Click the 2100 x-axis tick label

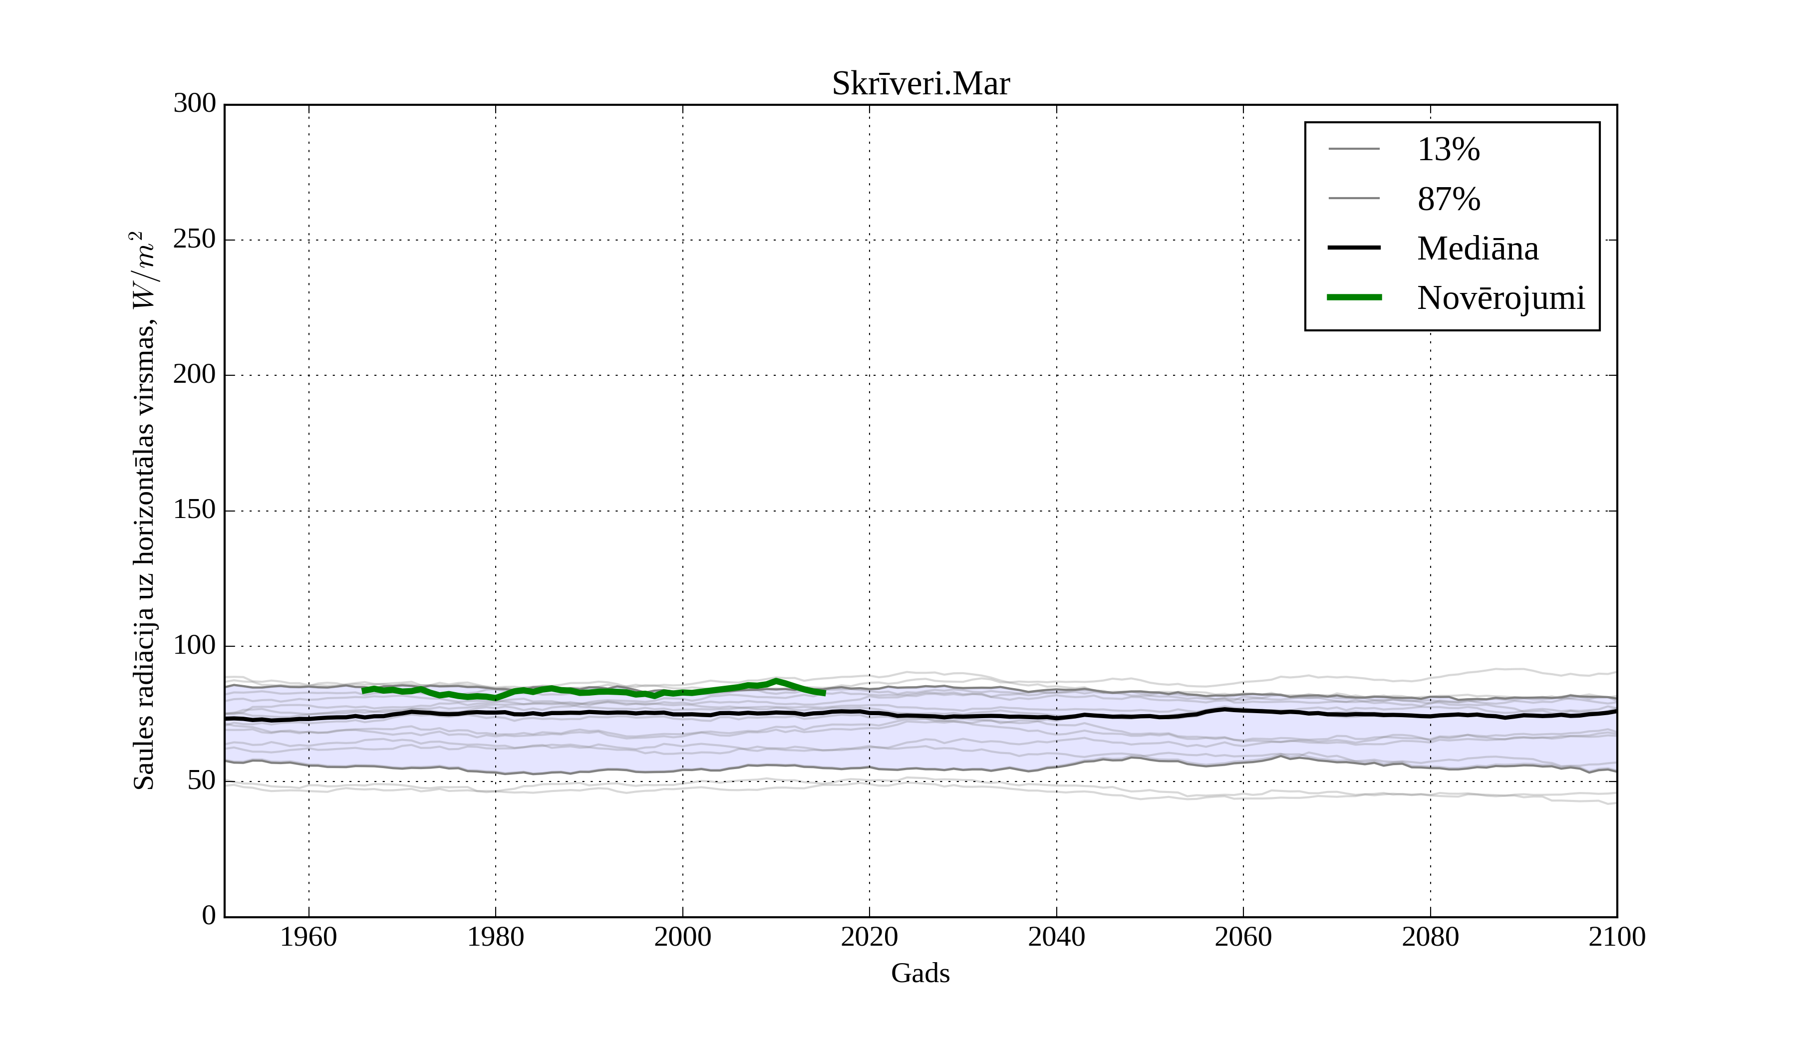pyautogui.click(x=1617, y=937)
